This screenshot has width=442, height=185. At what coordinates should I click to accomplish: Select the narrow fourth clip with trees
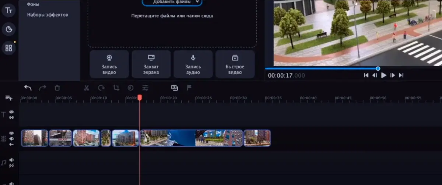pyautogui.click(x=106, y=138)
